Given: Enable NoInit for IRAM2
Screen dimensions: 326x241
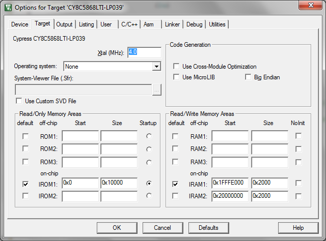Looking at the screenshot, I should [298, 196].
